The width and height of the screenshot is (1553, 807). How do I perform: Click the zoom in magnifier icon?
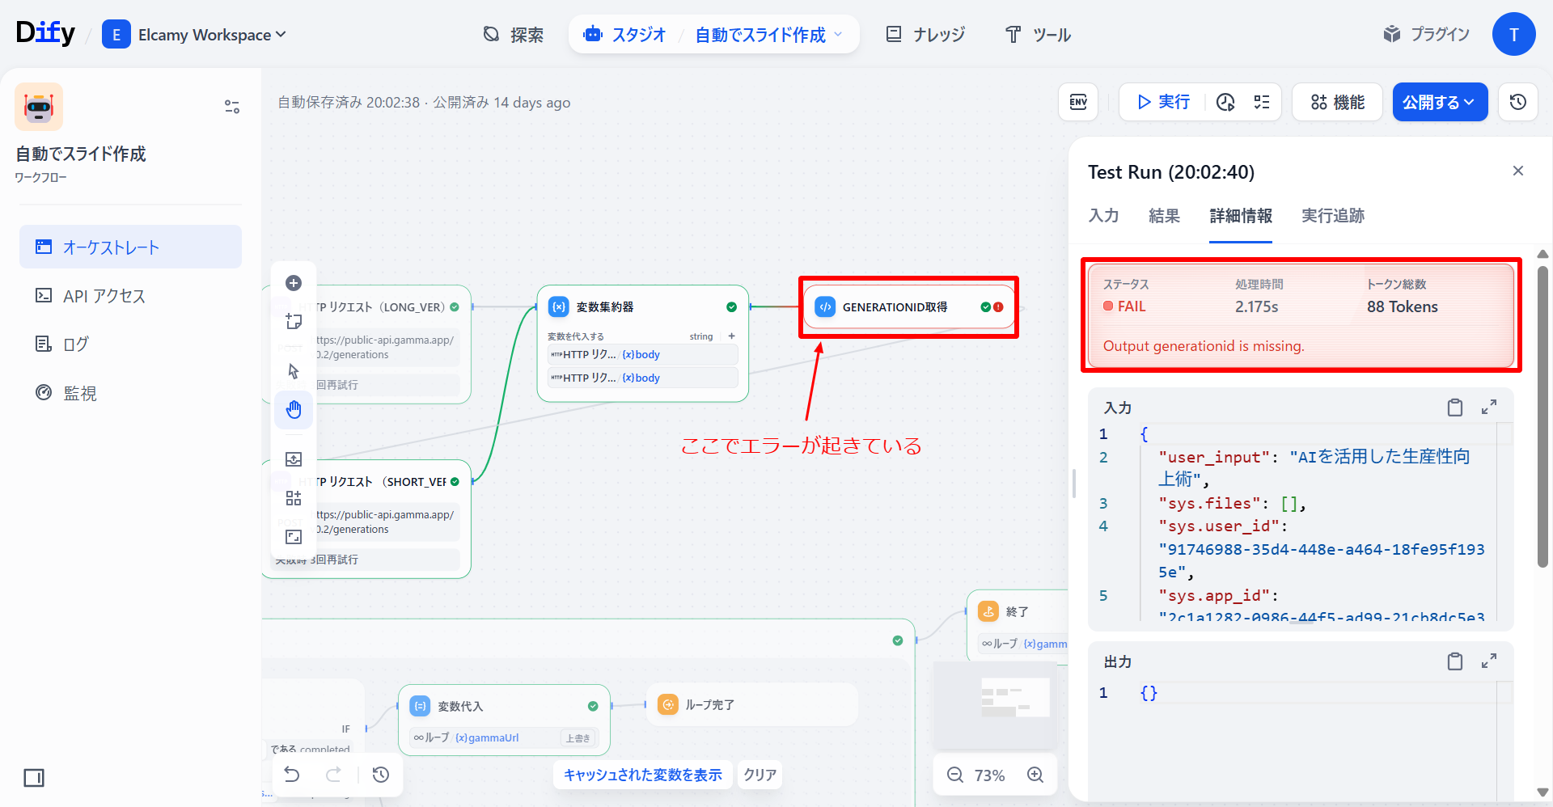pos(1035,775)
